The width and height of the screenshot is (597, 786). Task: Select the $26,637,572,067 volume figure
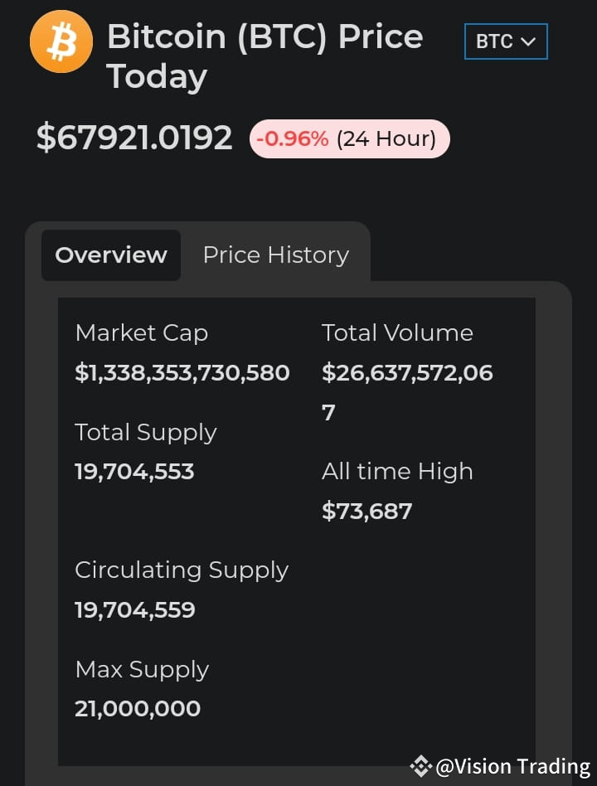pos(407,392)
